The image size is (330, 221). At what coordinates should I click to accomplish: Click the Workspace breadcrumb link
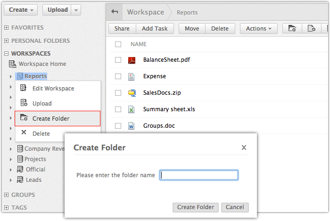click(x=145, y=12)
